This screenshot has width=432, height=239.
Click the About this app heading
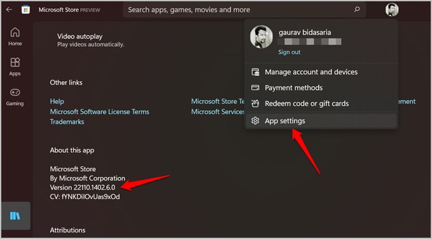click(72, 150)
